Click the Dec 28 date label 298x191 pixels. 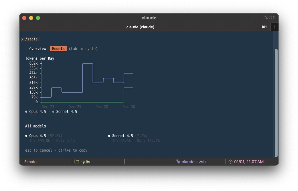tap(102, 107)
